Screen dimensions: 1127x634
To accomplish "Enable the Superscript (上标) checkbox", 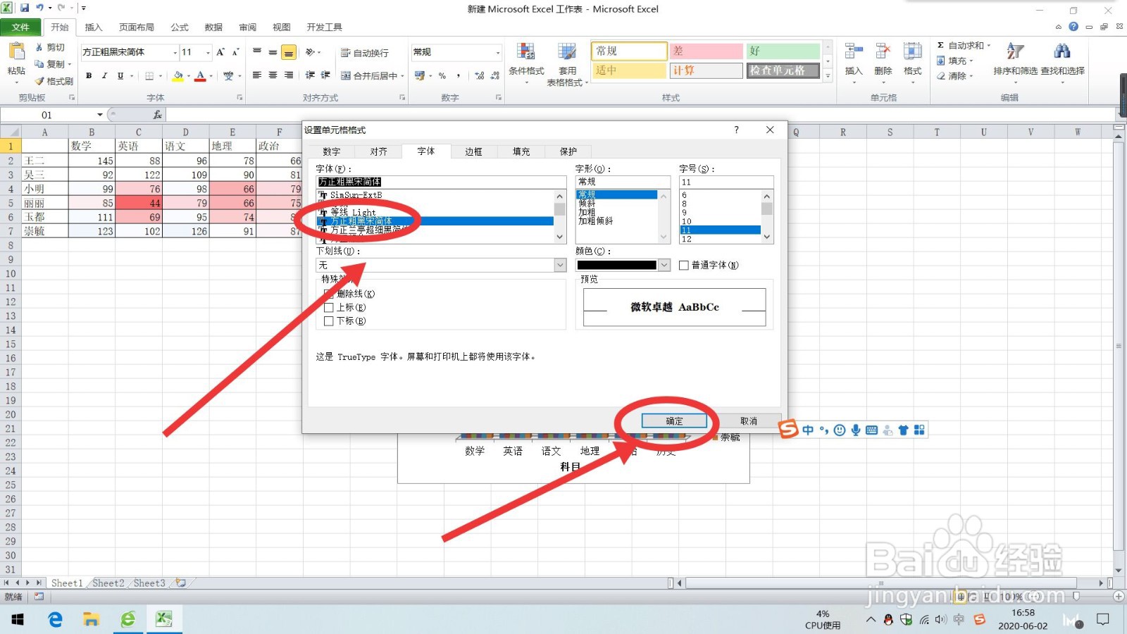I will pyautogui.click(x=328, y=307).
